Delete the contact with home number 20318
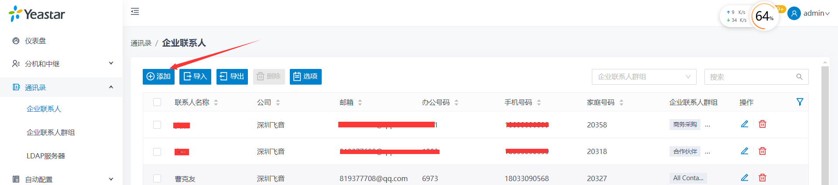This screenshot has height=185, width=838. 762,151
